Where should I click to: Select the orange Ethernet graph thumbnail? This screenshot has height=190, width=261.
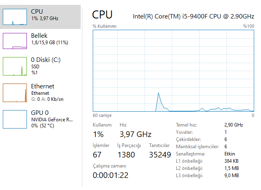pos(15,92)
